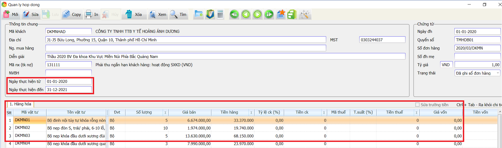Click the Xóa trash can button
Screen dimensions: 502x148
[133, 14]
